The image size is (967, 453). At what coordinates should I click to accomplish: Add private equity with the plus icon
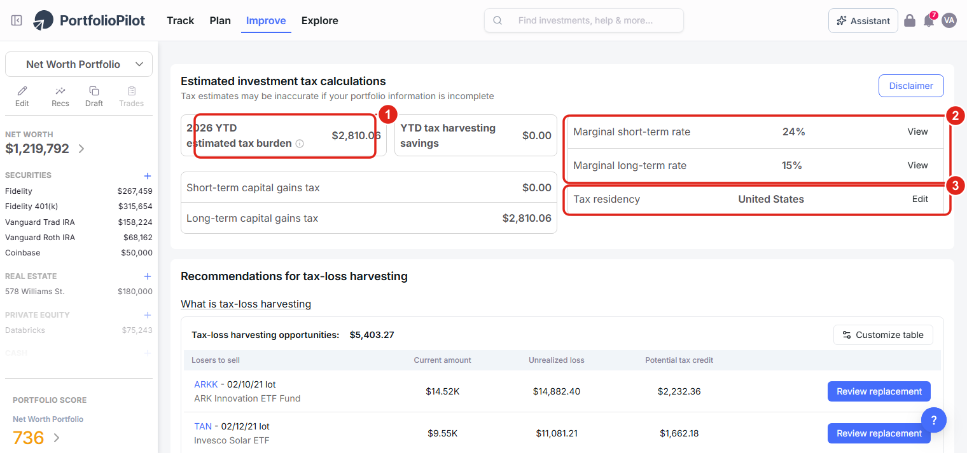pos(148,315)
